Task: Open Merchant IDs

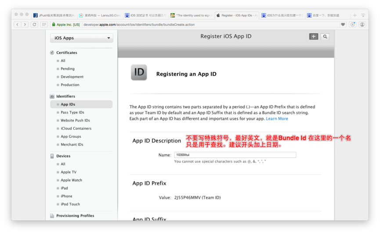Action: (72, 144)
